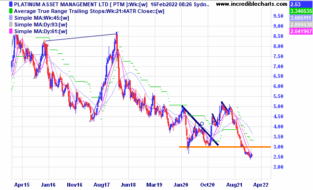
Task: Click the lavender Simple MA Wk:45 legend marker
Action: tap(11, 18)
